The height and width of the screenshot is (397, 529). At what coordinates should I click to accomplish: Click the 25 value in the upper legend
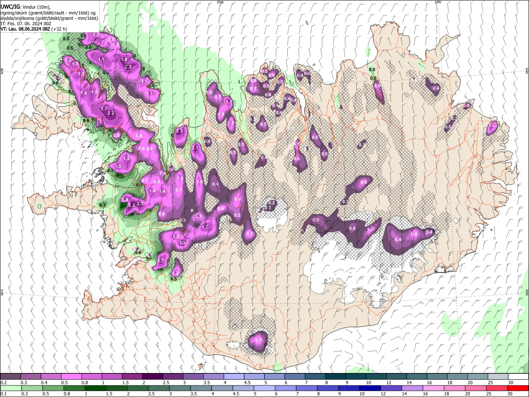[x=490, y=383]
